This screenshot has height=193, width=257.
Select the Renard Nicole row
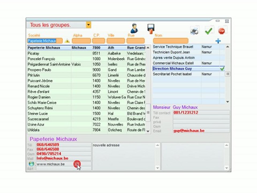click(x=86, y=86)
